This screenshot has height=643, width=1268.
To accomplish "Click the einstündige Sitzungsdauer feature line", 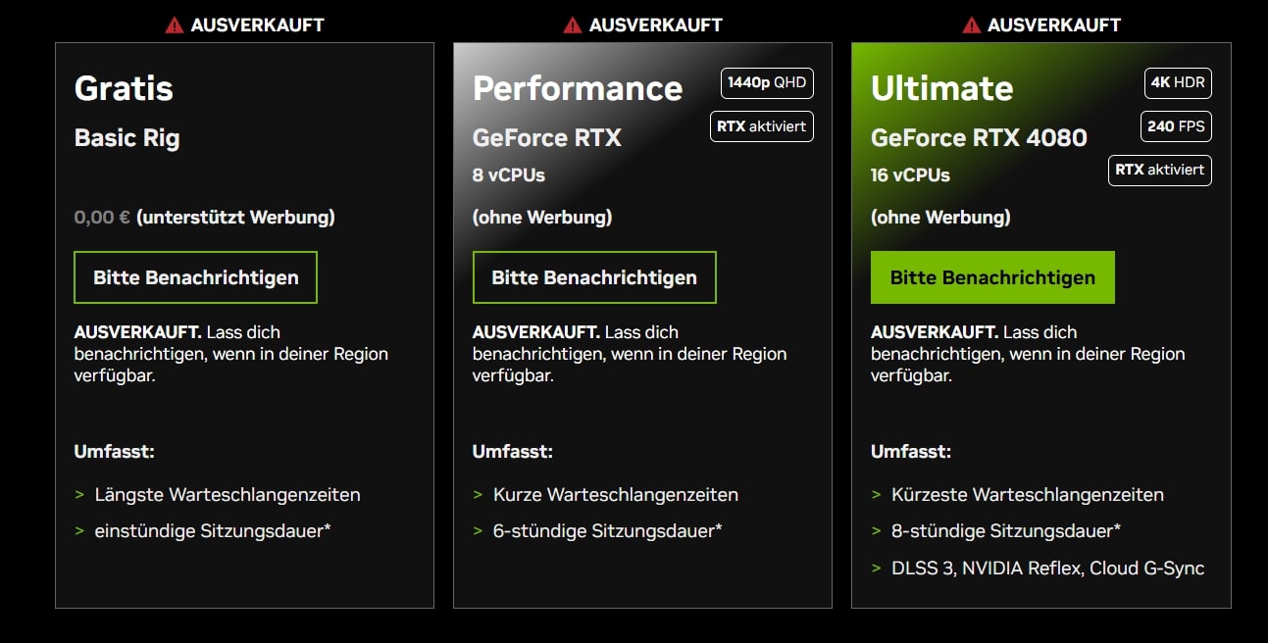I will pos(212,531).
